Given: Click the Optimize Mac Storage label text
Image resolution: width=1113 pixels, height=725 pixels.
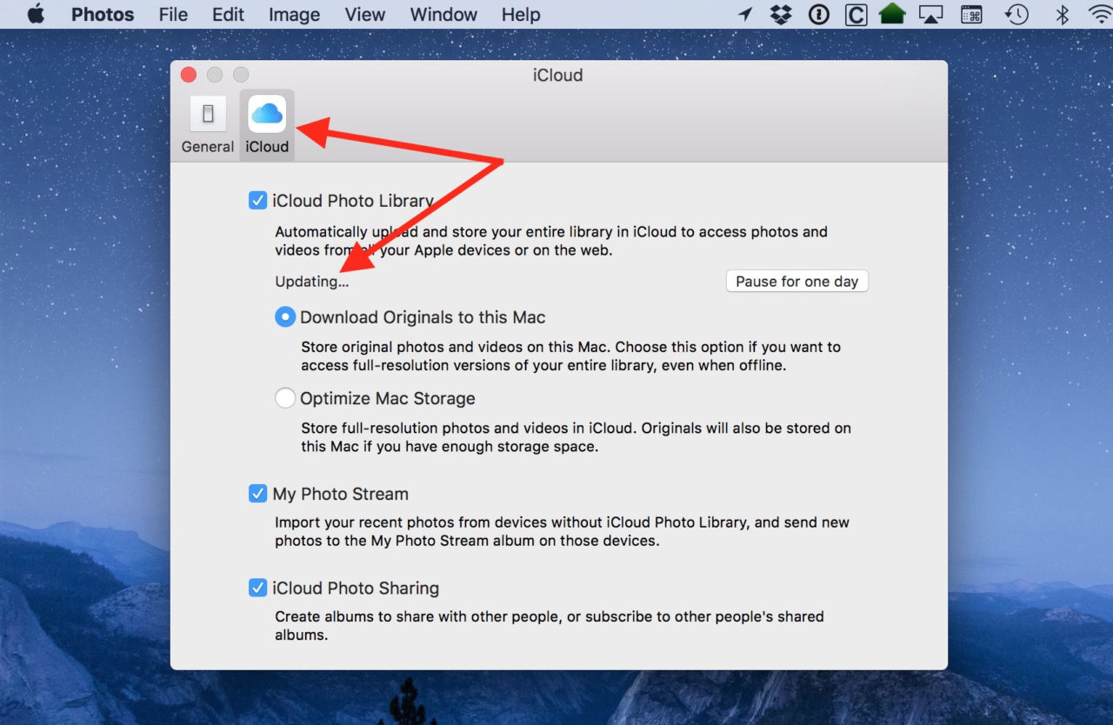Looking at the screenshot, I should (388, 398).
